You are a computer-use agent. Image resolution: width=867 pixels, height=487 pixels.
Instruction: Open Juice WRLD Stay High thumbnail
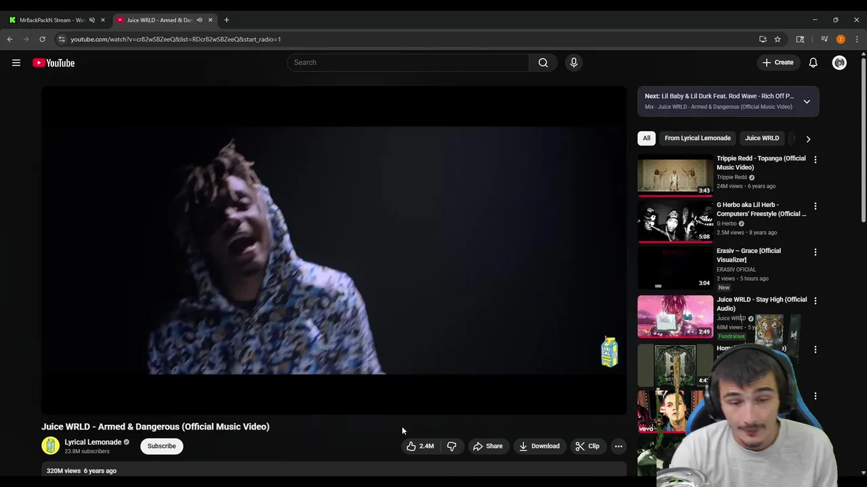tap(675, 316)
